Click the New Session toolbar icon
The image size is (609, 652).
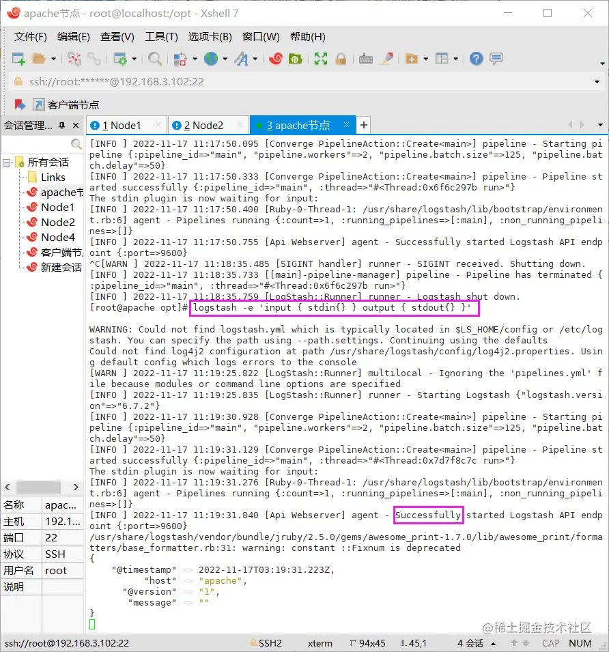18,59
